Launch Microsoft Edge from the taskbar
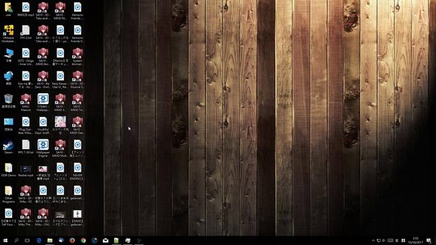This screenshot has height=245, width=436. tap(39, 240)
